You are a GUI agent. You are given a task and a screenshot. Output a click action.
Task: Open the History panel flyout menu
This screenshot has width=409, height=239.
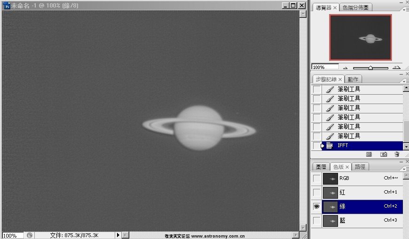point(406,82)
